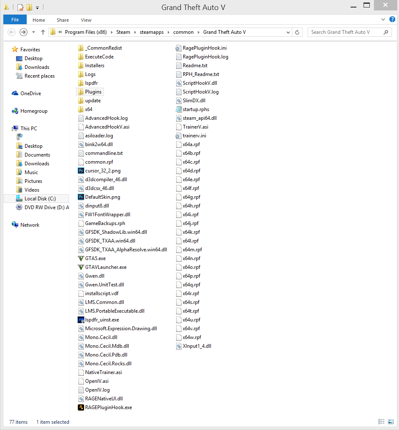Refresh the Grand Theft Auto V folder
The image size is (399, 430).
(297, 32)
